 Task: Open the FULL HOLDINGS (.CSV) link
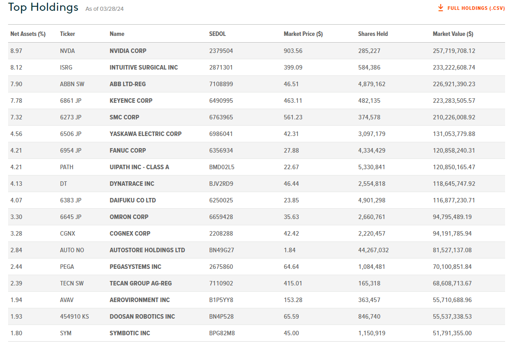click(476, 8)
